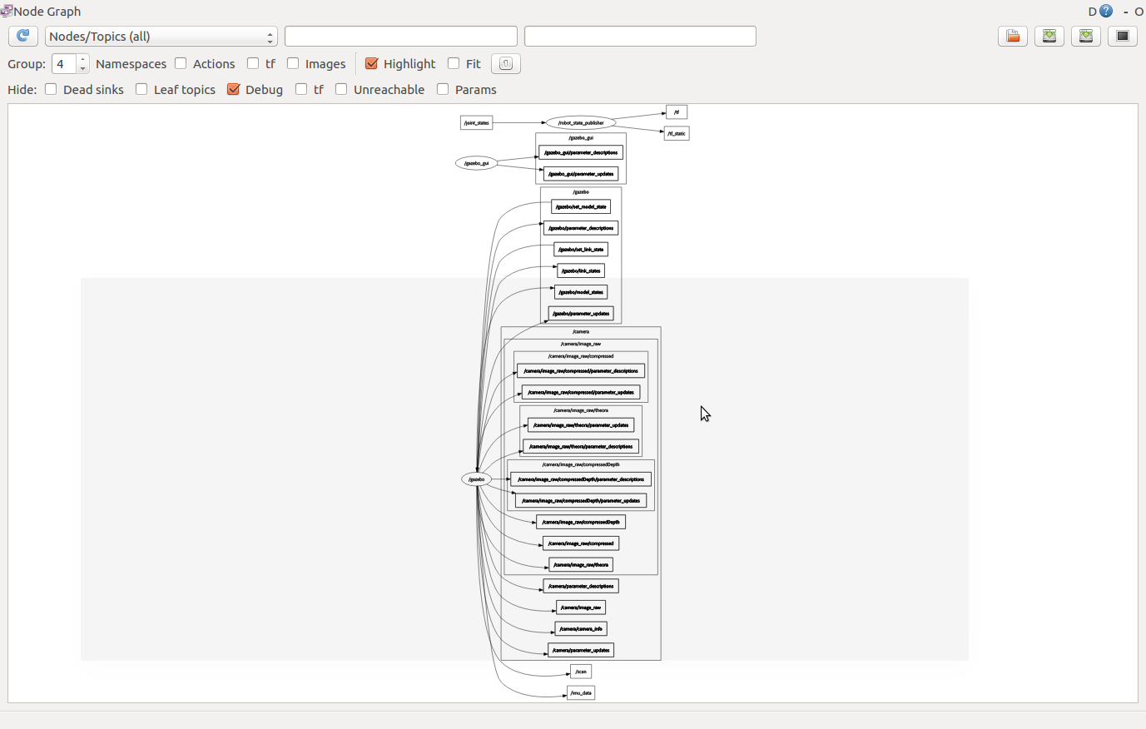Viewport: 1146px width, 729px height.
Task: Select /gazebo_gui/parameter_descriptions topic
Action: [x=581, y=152]
